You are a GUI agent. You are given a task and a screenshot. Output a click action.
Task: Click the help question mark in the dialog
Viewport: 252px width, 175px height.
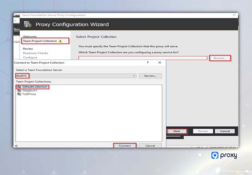tap(148, 62)
